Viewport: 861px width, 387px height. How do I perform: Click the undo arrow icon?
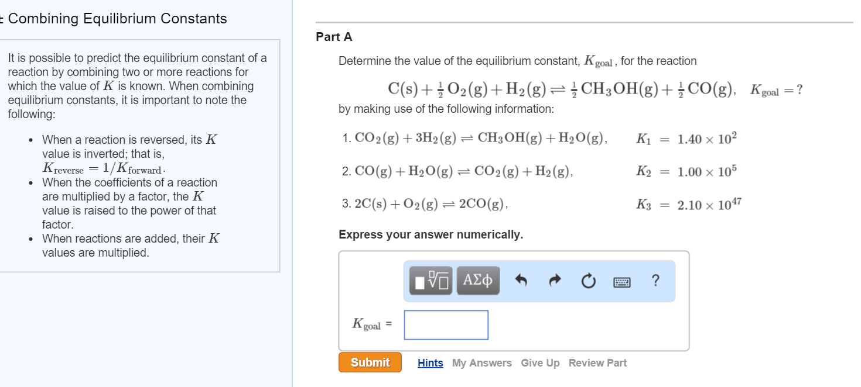click(x=521, y=281)
